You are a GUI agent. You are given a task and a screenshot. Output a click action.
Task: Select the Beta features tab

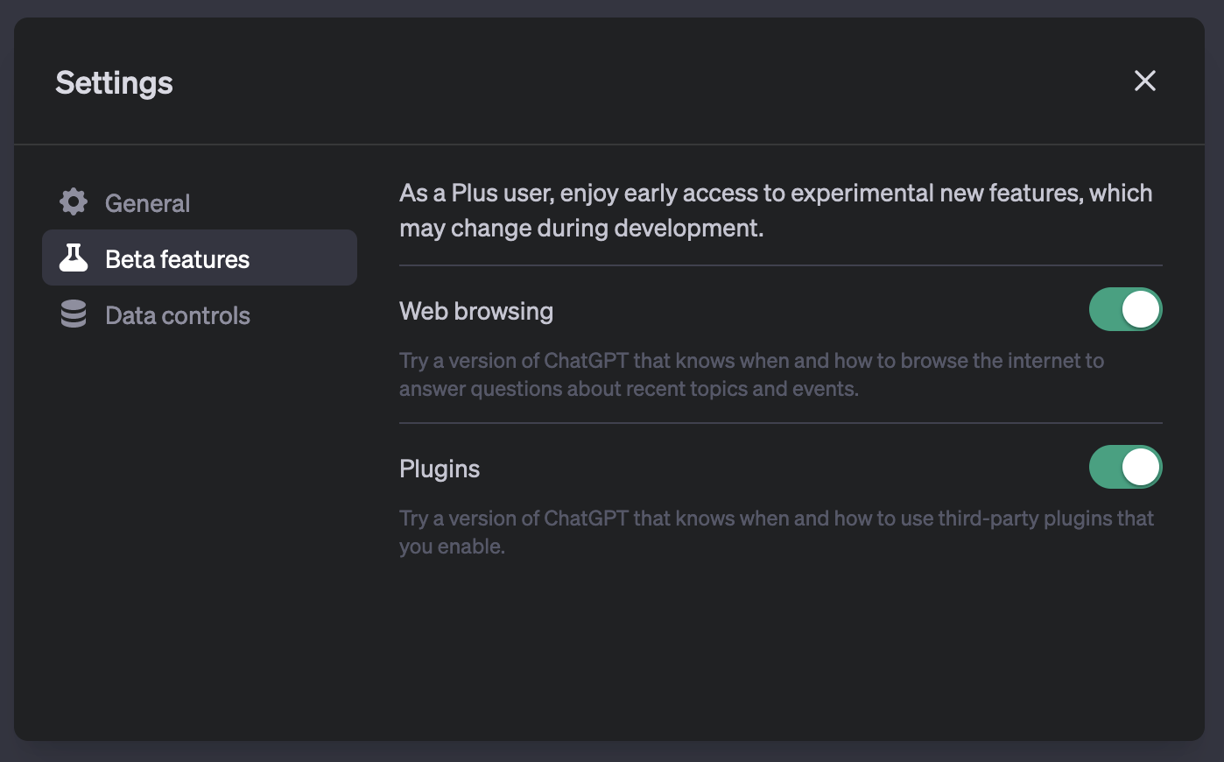coord(177,258)
